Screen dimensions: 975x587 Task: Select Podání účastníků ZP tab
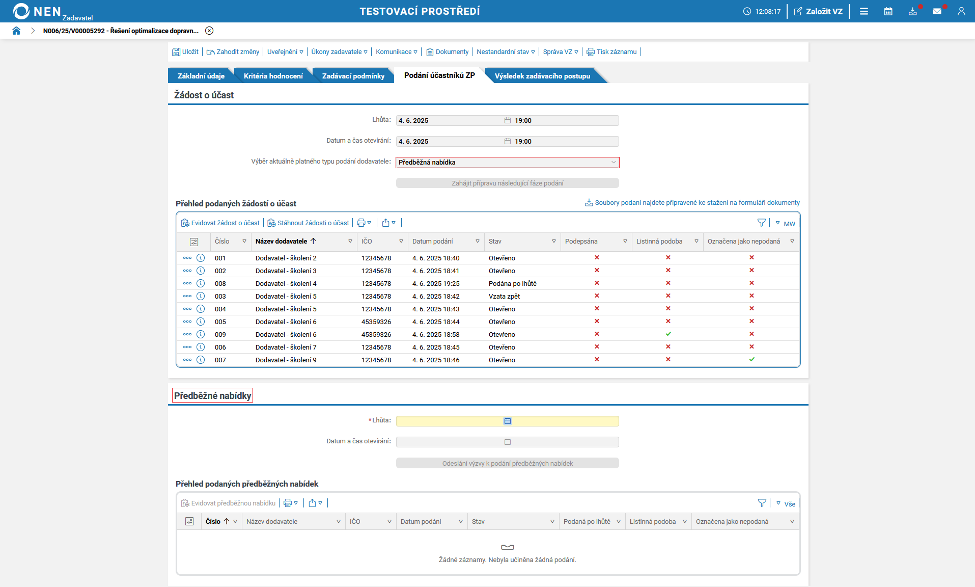tap(439, 75)
